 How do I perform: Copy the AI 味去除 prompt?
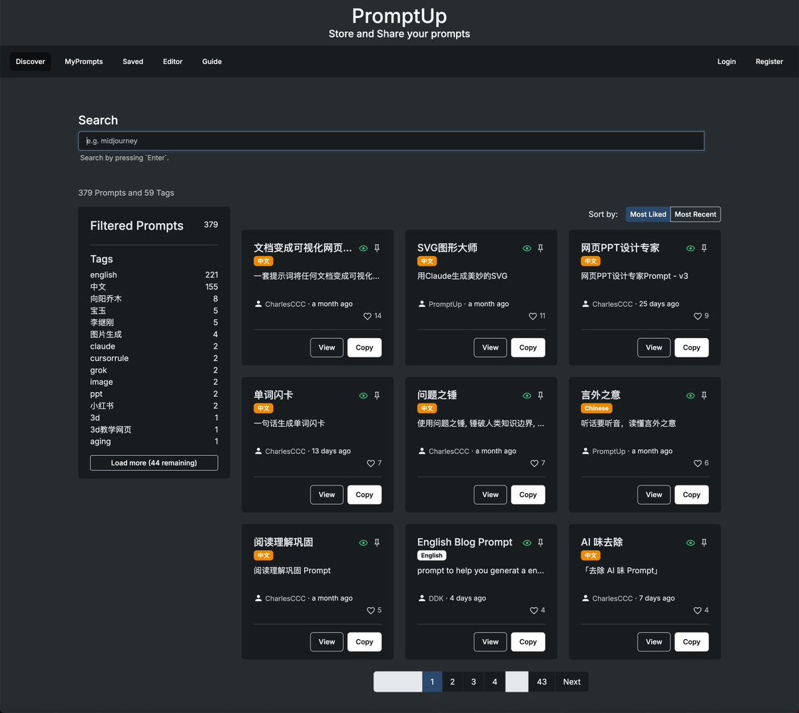coord(692,642)
